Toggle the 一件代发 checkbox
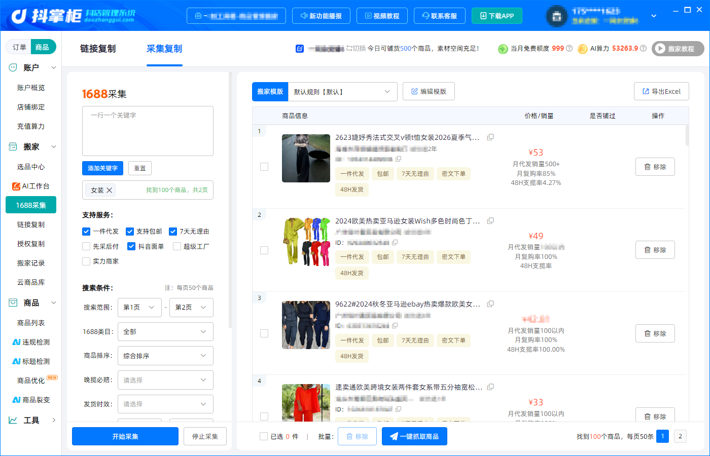 click(x=86, y=232)
